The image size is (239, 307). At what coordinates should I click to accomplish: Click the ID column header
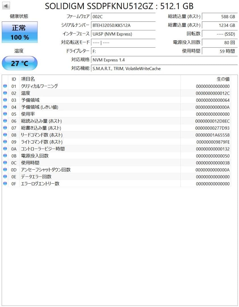point(14,79)
